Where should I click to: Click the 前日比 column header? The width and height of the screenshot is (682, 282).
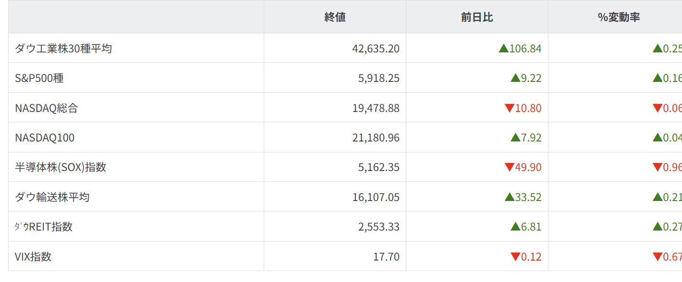click(x=477, y=17)
